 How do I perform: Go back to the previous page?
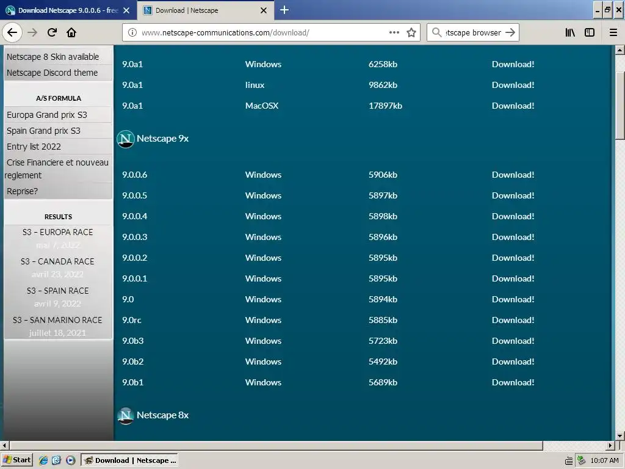coord(12,32)
